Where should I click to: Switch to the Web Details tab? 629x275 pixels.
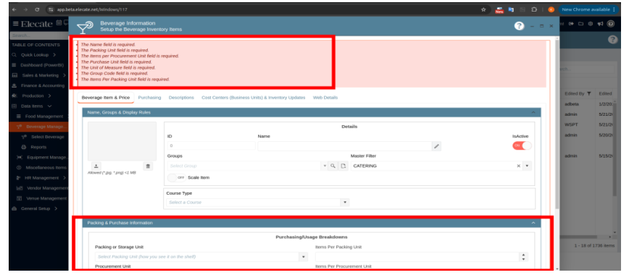click(325, 98)
